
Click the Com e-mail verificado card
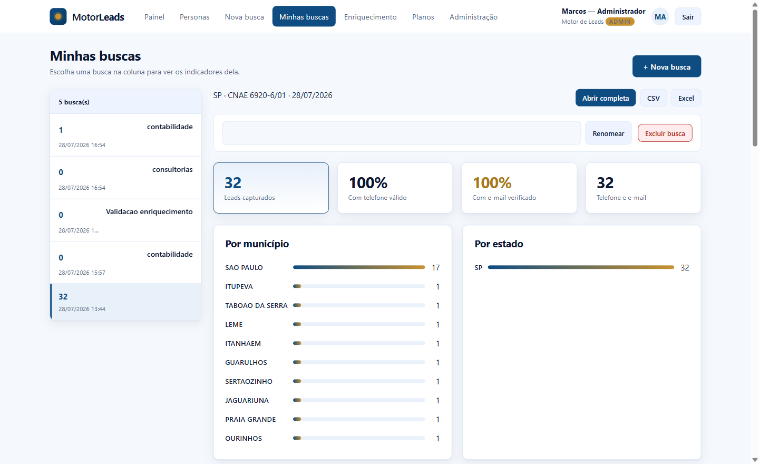click(519, 188)
